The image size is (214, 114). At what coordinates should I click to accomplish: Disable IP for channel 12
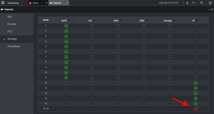point(196,83)
